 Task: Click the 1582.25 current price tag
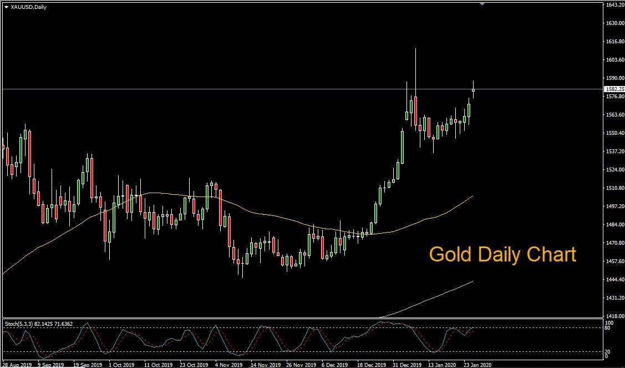point(614,89)
